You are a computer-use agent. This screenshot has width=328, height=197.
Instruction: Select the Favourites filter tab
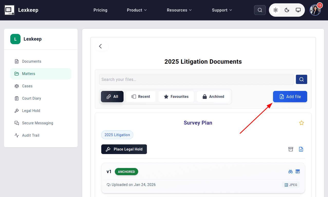(x=176, y=97)
